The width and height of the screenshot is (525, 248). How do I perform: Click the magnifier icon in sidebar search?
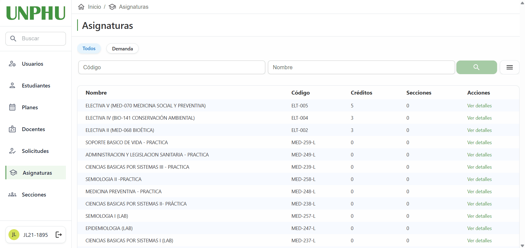[13, 38]
